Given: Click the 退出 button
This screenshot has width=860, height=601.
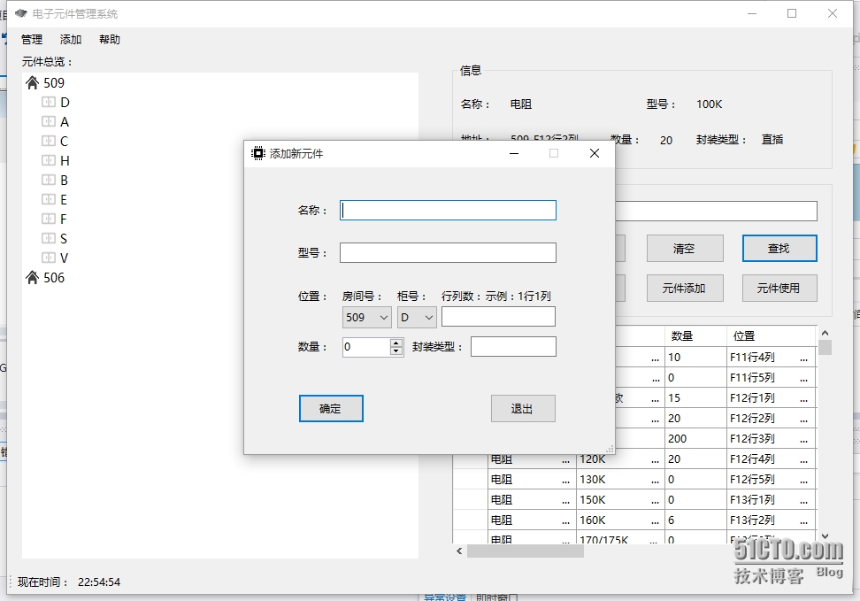Looking at the screenshot, I should tap(523, 409).
